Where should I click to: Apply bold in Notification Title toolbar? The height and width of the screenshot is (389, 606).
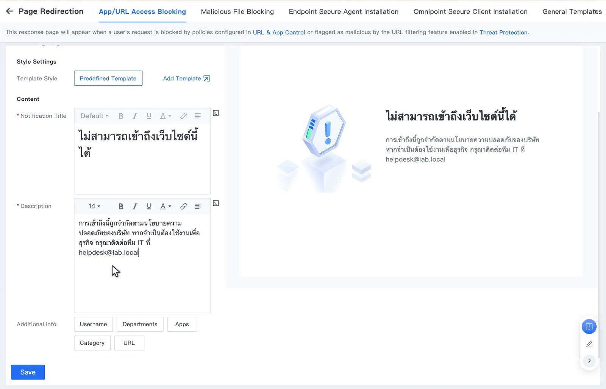[x=121, y=116]
